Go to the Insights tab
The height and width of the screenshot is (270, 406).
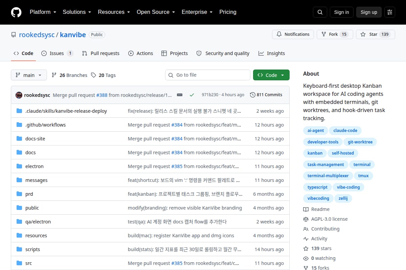click(x=272, y=53)
